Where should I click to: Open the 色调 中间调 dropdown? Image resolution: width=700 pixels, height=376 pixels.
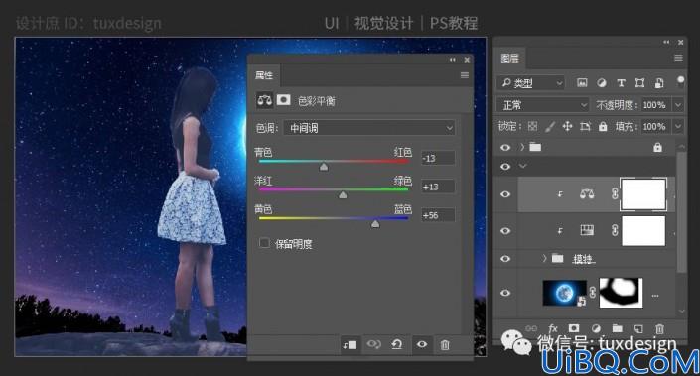(369, 128)
